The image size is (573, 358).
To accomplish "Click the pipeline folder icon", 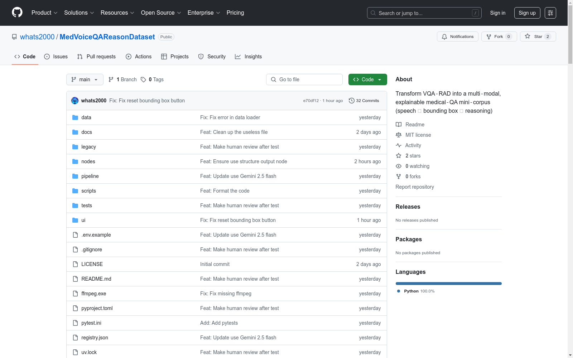I will (75, 176).
